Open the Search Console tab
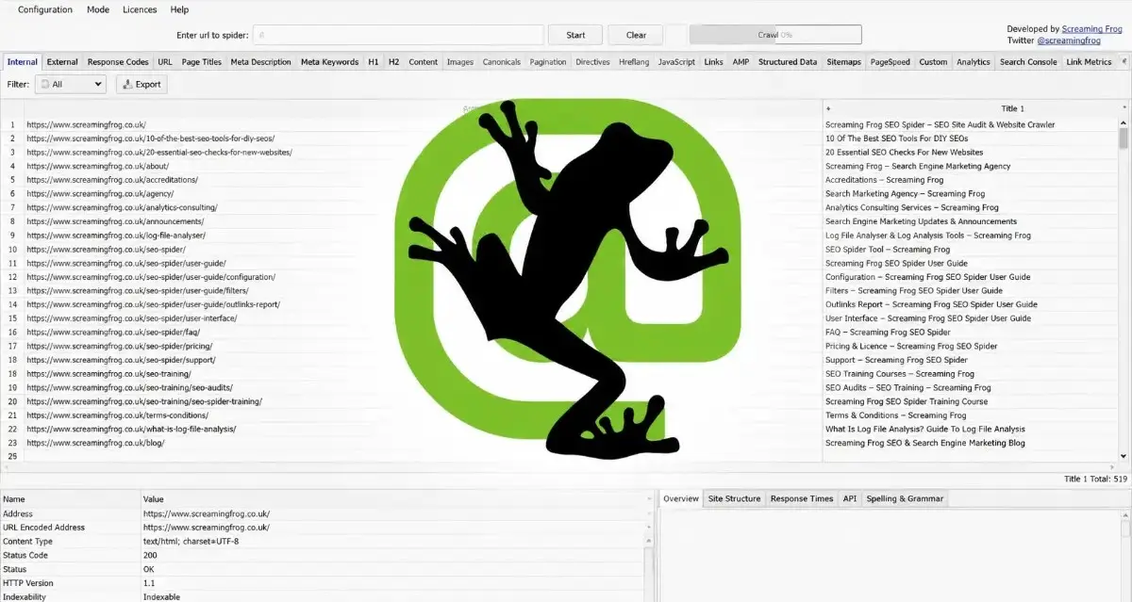Screen dimensions: 1132x602 pyautogui.click(x=1028, y=62)
